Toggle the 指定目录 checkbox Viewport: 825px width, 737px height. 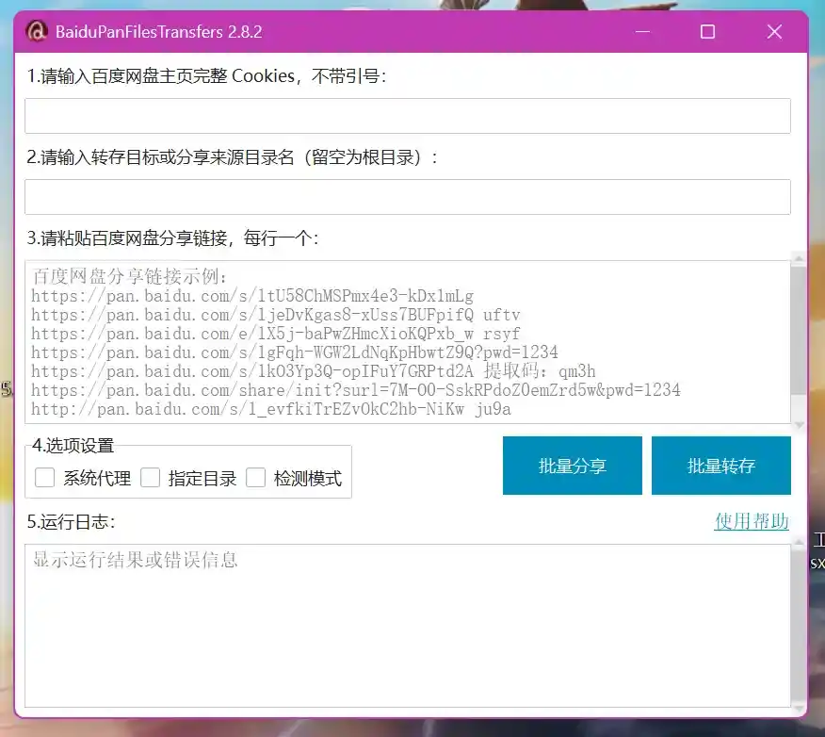click(x=150, y=478)
